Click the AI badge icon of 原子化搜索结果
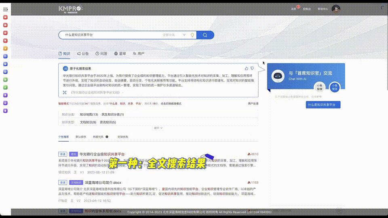Image resolution: width=388 pixels, height=218 pixels. pos(65,69)
